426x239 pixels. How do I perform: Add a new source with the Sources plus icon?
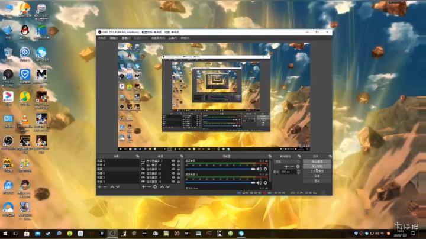tap(144, 187)
